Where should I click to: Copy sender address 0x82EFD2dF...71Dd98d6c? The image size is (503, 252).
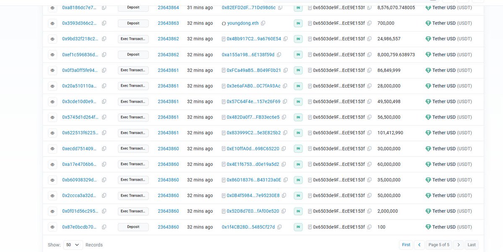[x=280, y=8]
